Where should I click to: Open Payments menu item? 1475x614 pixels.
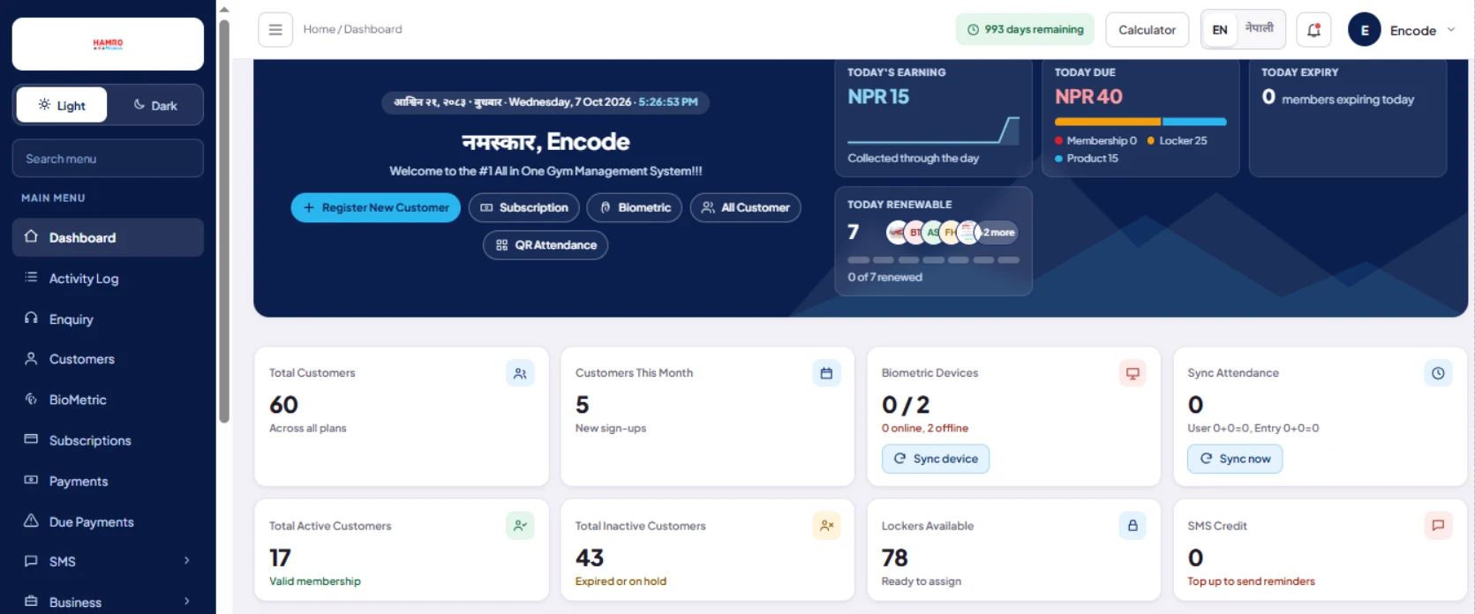coord(108,481)
